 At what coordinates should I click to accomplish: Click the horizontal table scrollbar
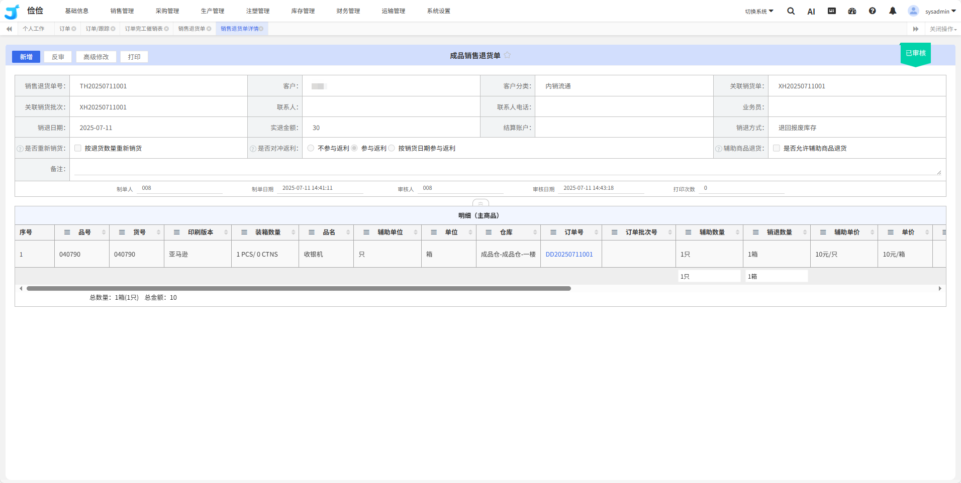299,289
